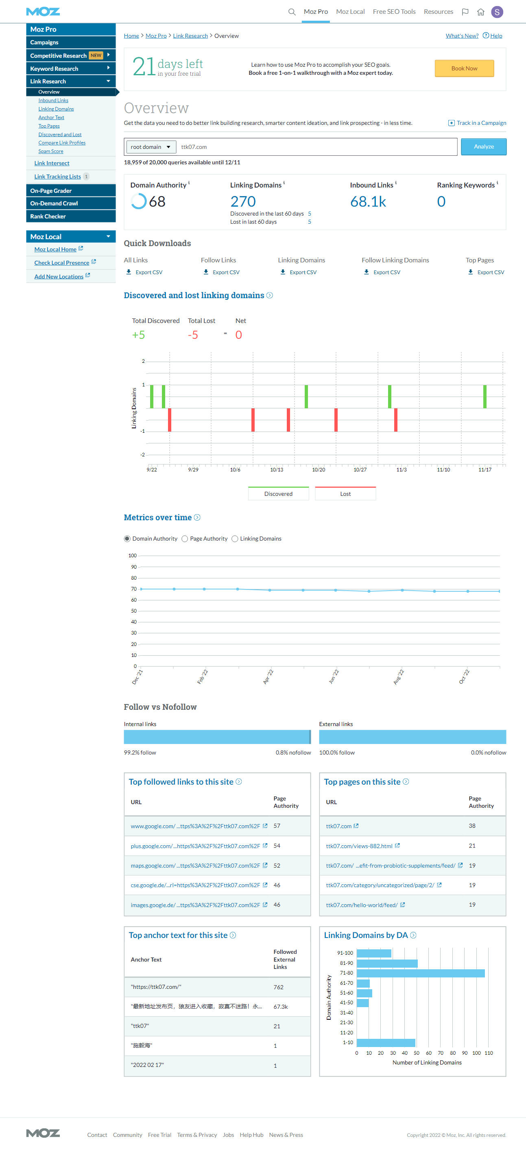Open external icon for ttk07.com/hello-world/feed/

point(403,905)
